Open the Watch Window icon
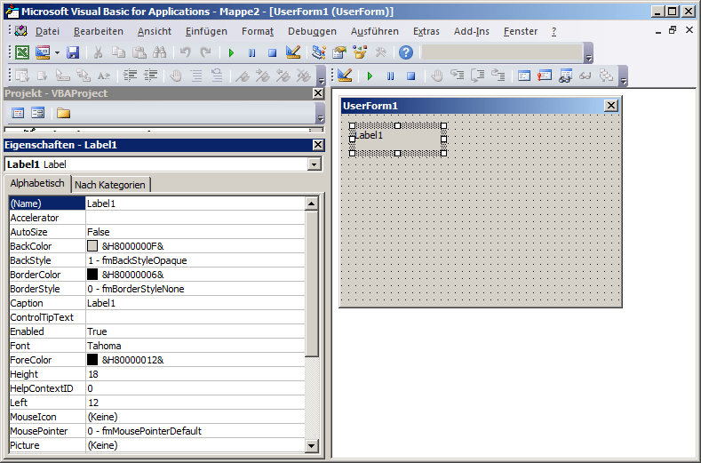 click(x=565, y=76)
